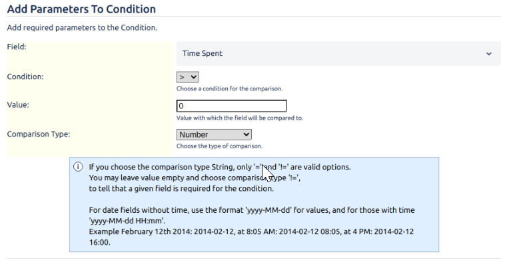Click the 'Condition:' label
The image size is (509, 262).
pos(25,76)
